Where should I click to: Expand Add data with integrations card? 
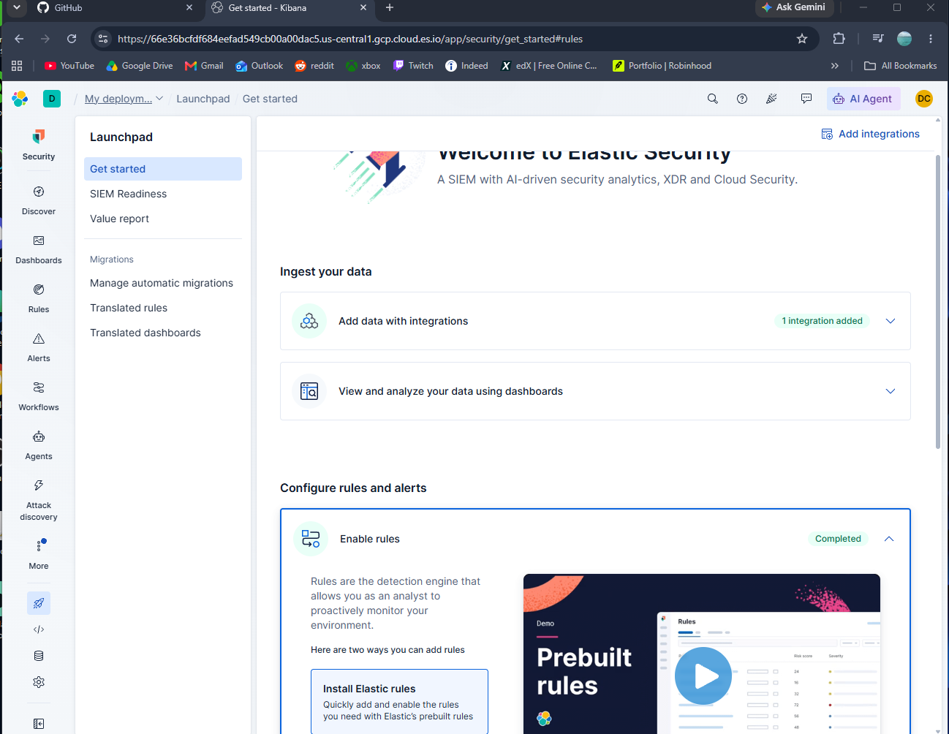[x=891, y=321]
